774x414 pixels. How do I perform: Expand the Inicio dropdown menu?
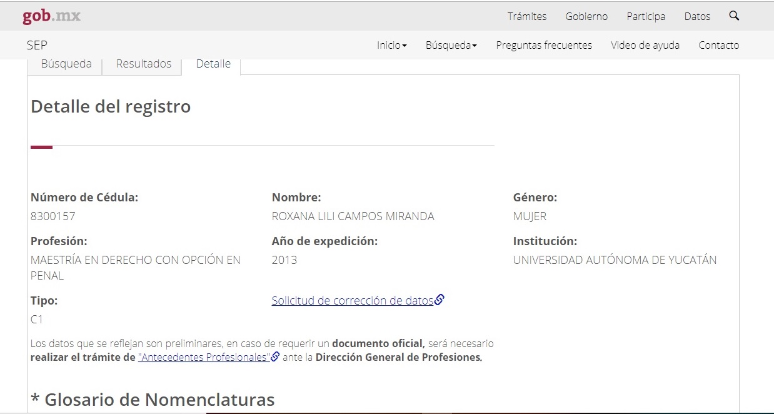391,45
